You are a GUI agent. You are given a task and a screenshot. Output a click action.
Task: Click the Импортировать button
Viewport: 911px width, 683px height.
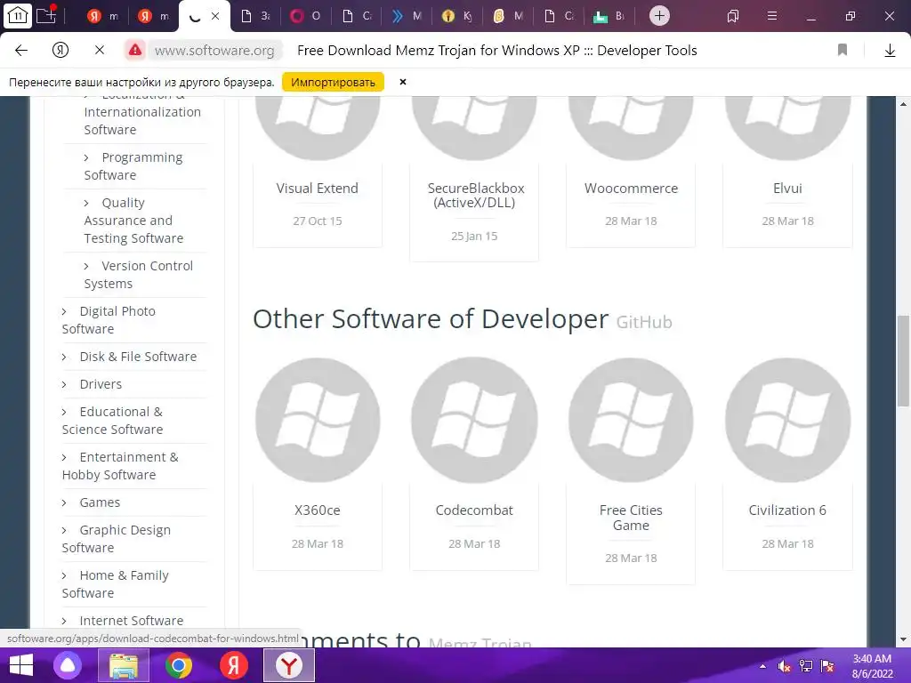pos(333,83)
